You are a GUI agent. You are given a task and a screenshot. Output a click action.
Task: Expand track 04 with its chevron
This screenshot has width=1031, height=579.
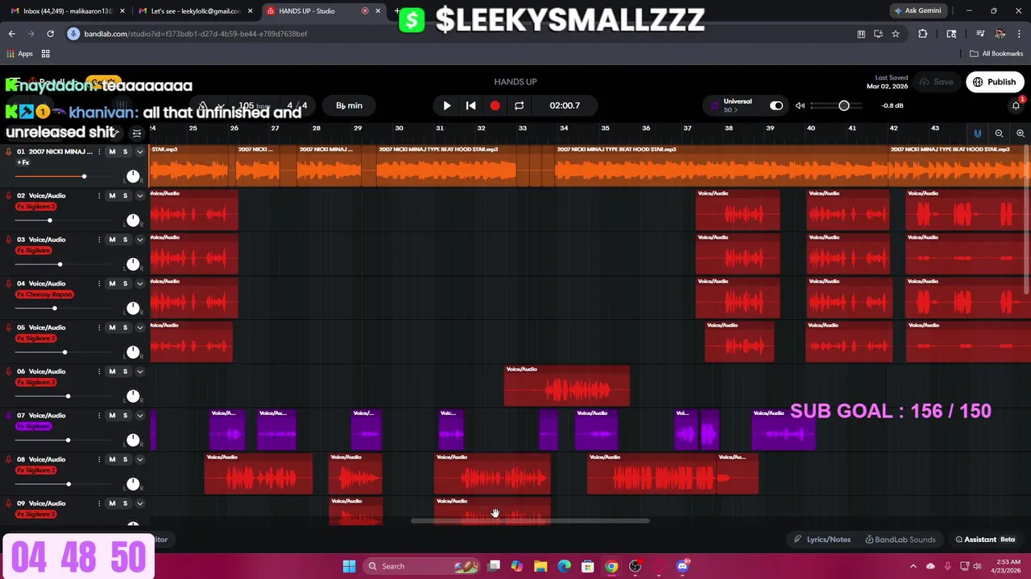[x=139, y=283]
